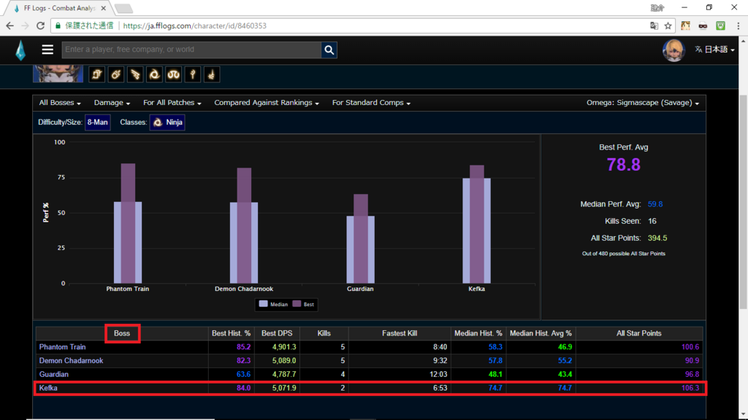Open the Guardian boss link
Viewport: 748px width, 420px height.
coord(53,375)
